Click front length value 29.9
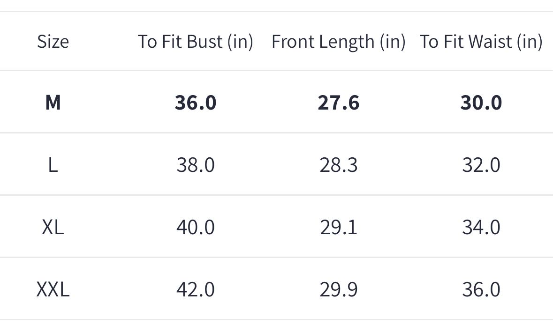 pos(338,289)
